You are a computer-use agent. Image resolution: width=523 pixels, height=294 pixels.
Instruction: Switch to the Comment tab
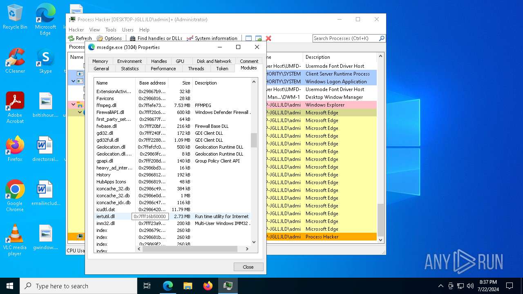(249, 61)
